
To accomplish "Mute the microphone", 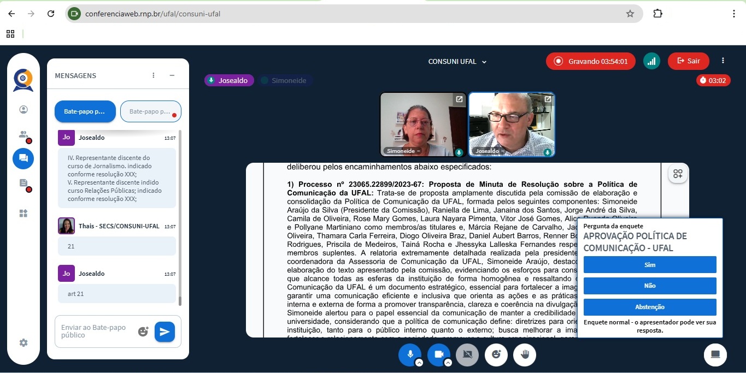I will pyautogui.click(x=409, y=354).
